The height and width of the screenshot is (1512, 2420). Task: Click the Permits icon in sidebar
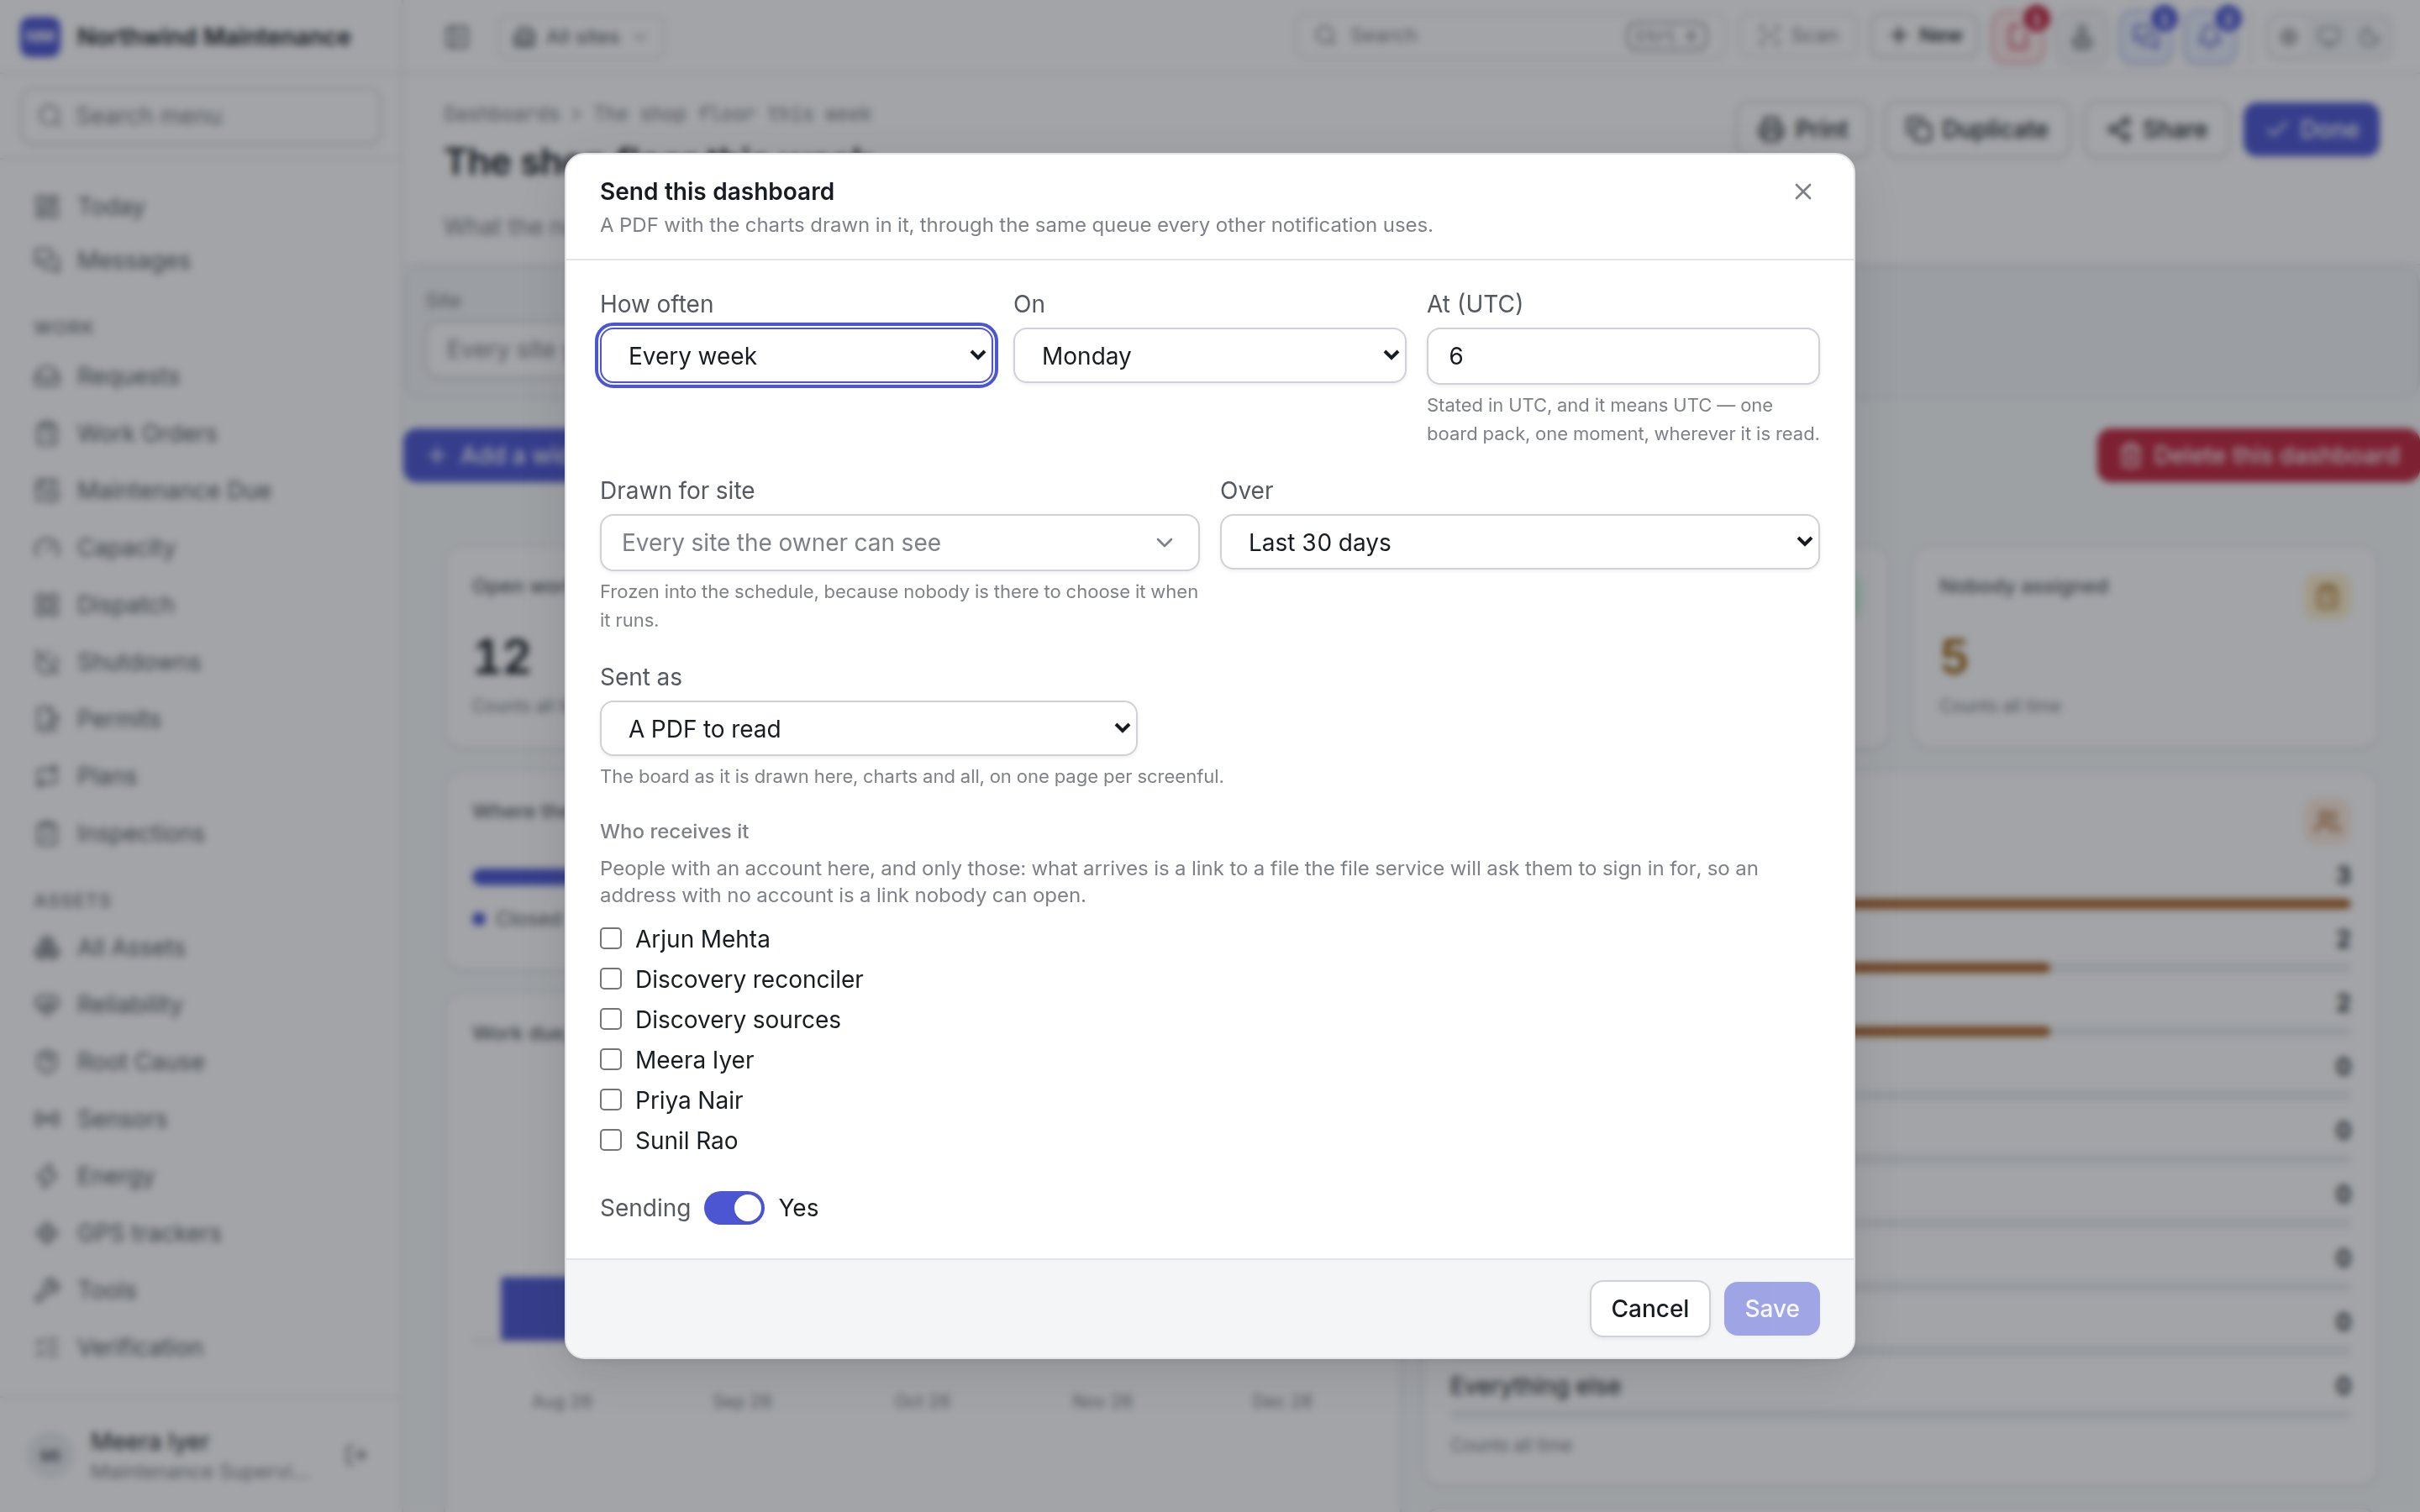coord(47,719)
